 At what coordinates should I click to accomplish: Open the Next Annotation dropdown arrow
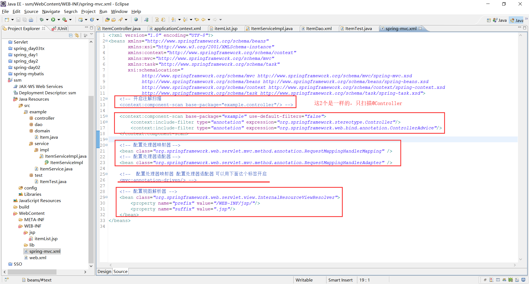click(179, 20)
